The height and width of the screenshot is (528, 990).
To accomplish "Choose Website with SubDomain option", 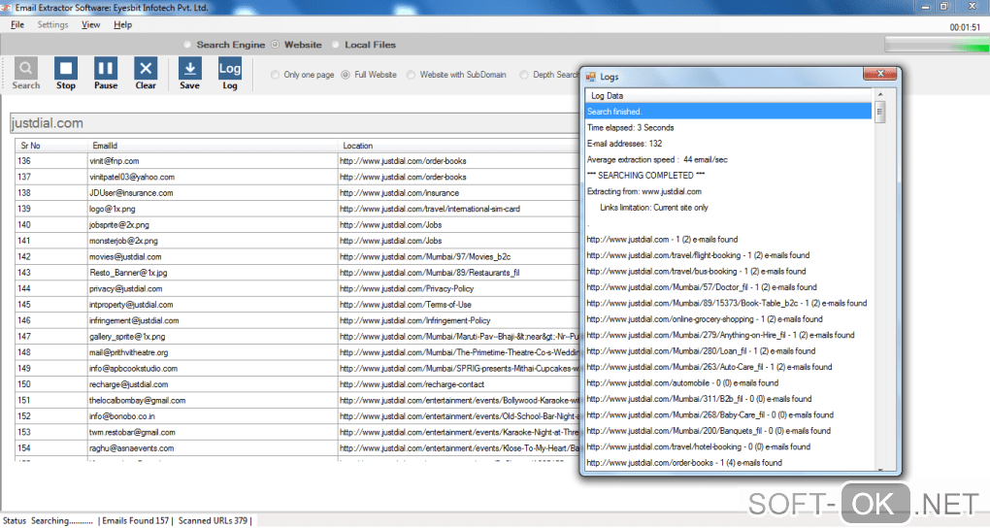I will pyautogui.click(x=411, y=75).
